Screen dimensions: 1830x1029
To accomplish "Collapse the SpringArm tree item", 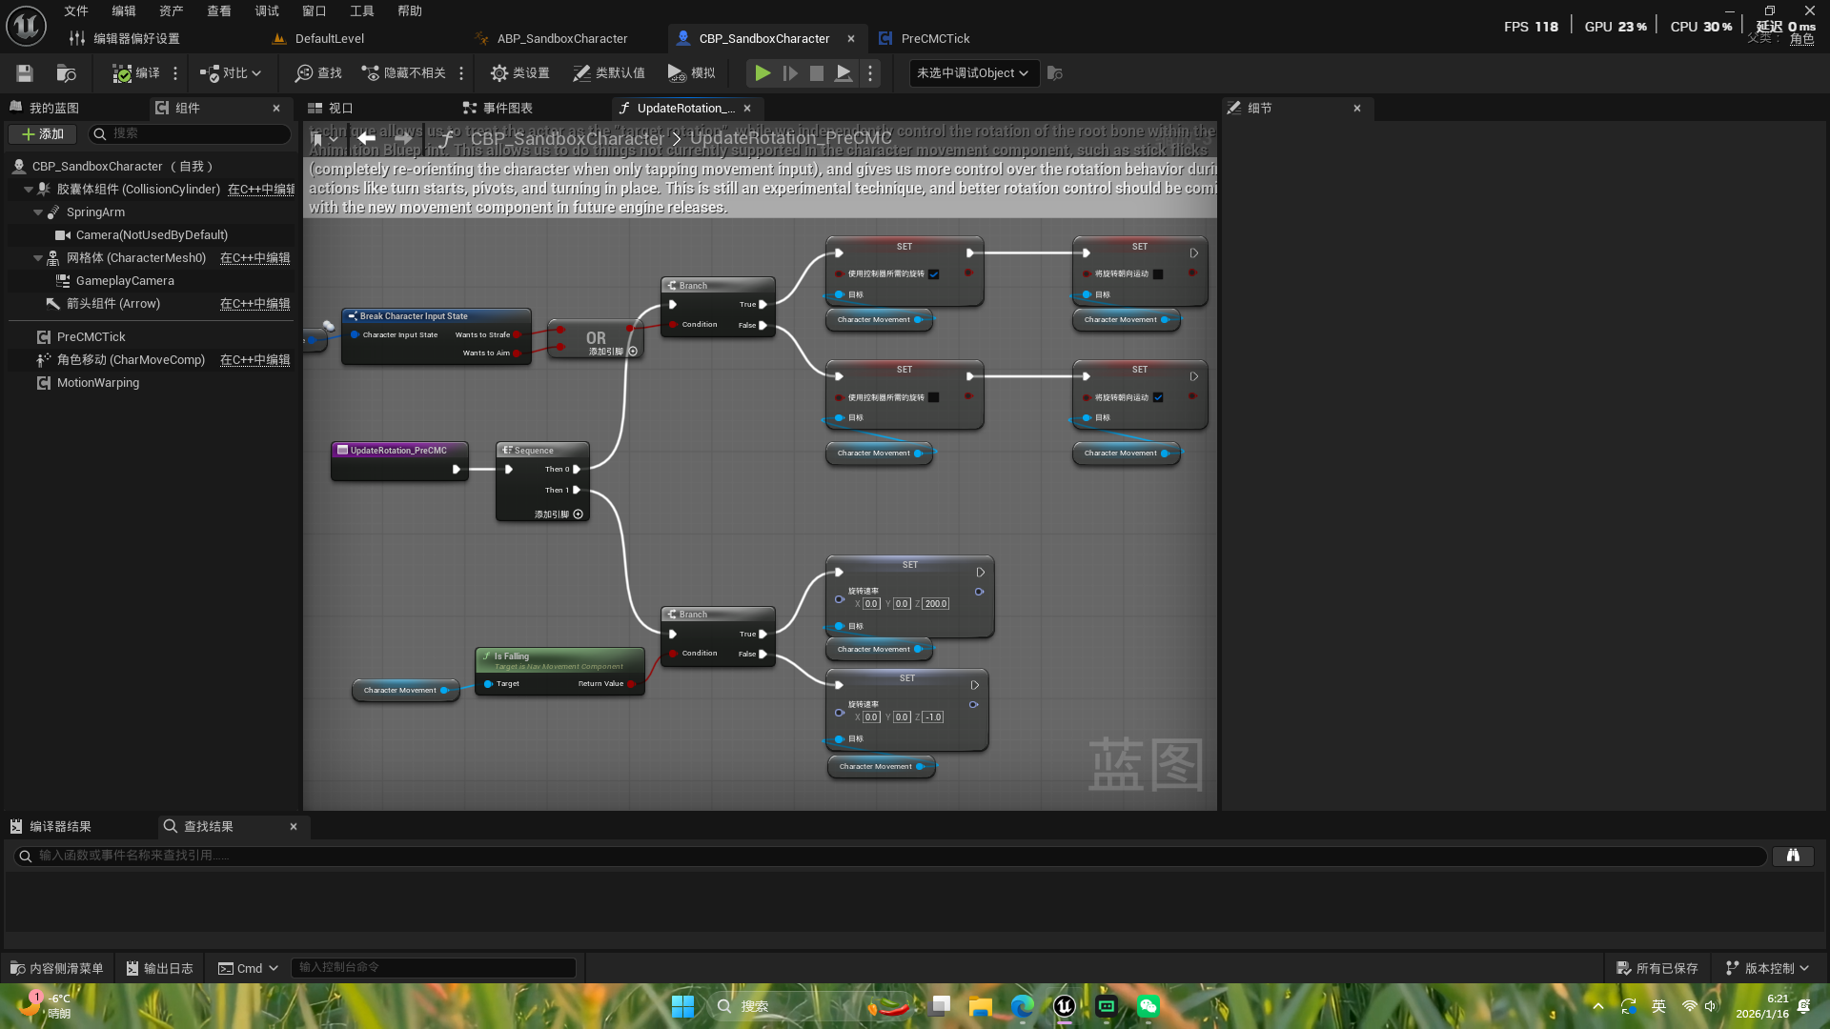I will pyautogui.click(x=38, y=212).
